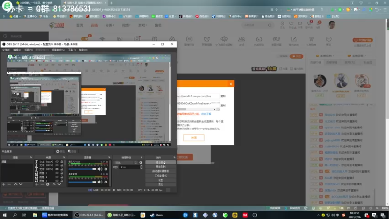Close orange Douyu dialog with X icon
This screenshot has width=389, height=219.
[x=230, y=84]
